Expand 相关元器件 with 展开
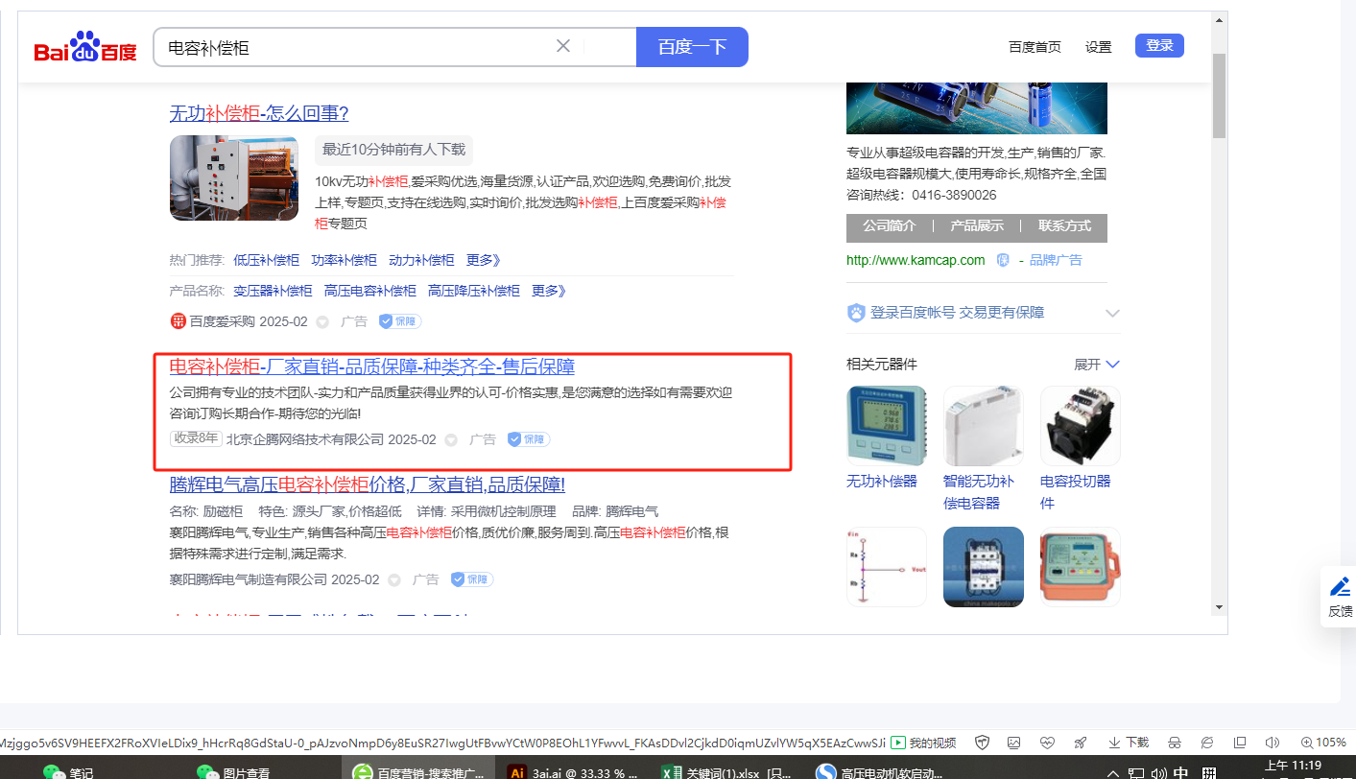 tap(1097, 365)
